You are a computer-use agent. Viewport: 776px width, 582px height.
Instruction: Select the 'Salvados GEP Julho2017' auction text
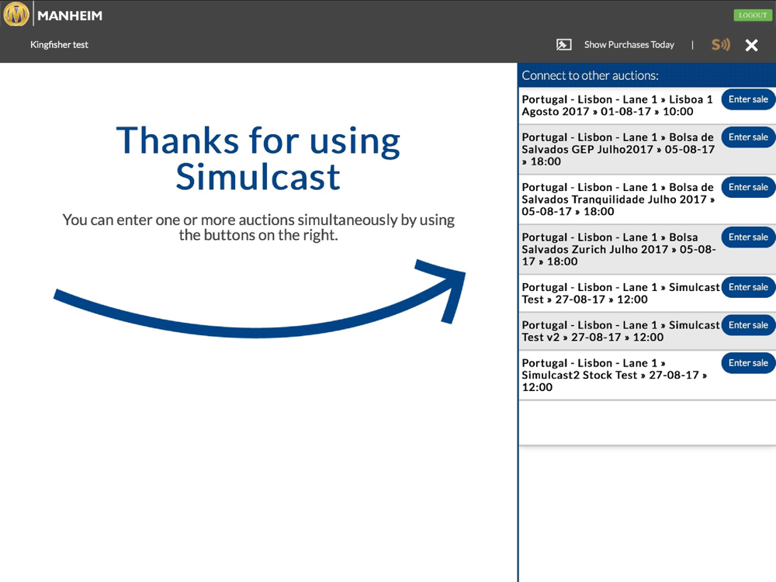tap(618, 150)
